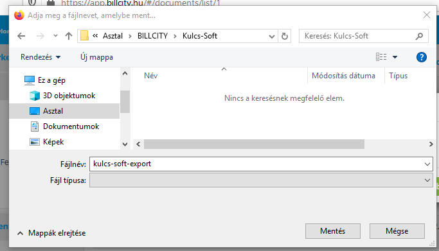The image size is (439, 251).
Task: Click the Ez a gép computer icon
Action: pos(30,80)
